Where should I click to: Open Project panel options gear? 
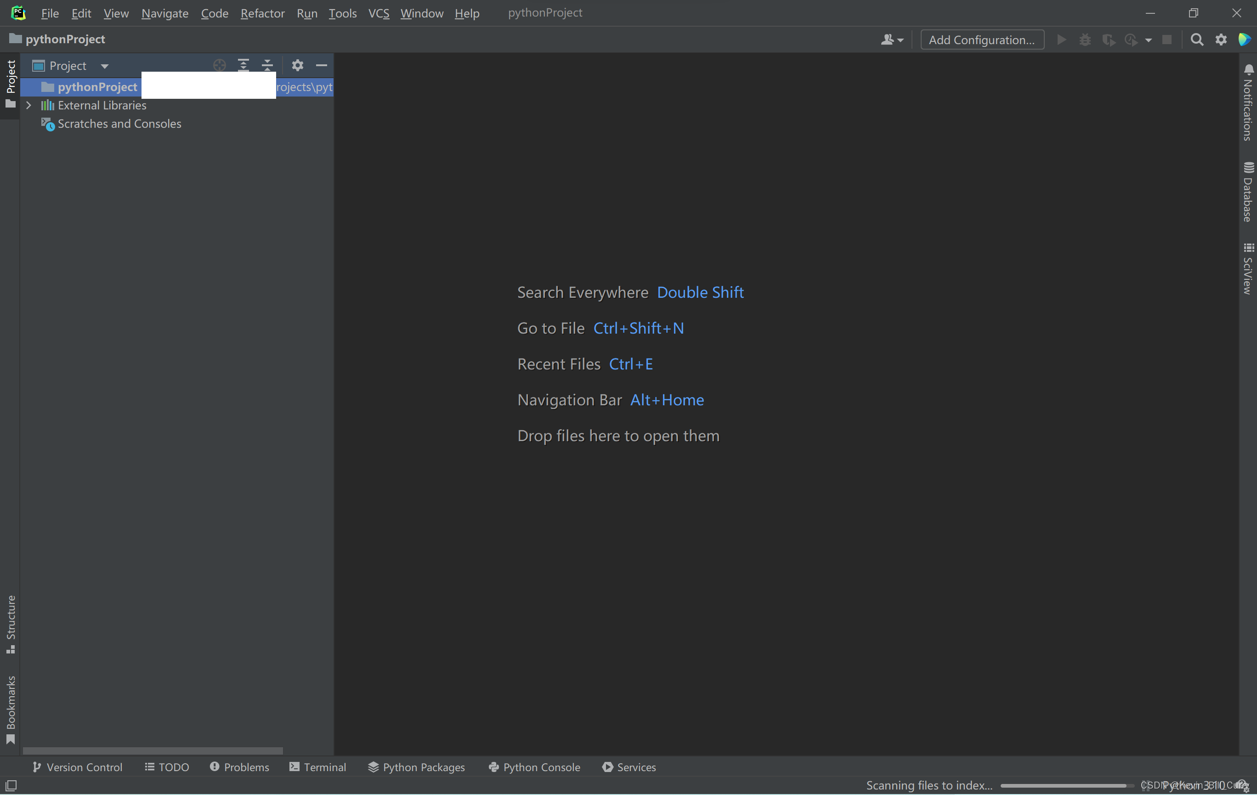click(298, 65)
